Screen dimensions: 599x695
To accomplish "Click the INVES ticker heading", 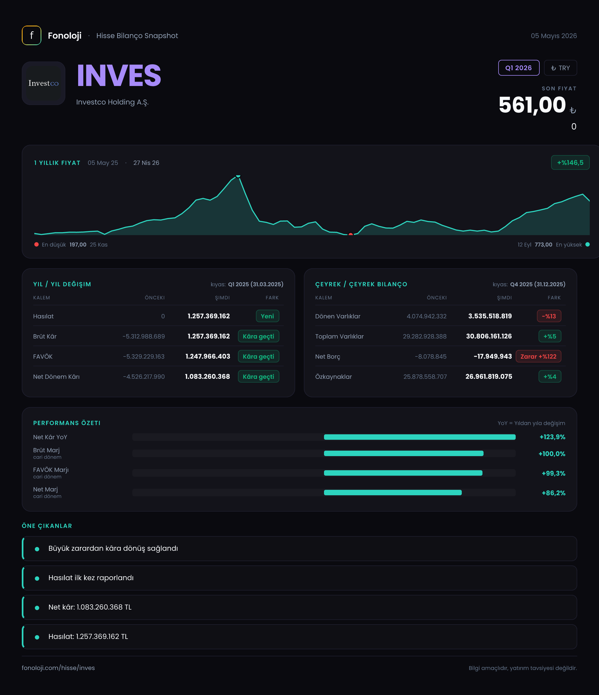I will [119, 75].
